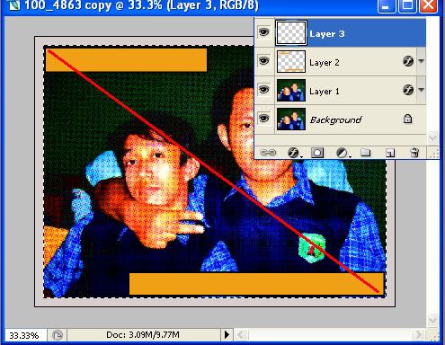Image resolution: width=445 pixels, height=345 pixels.
Task: Select the Background layer row
Action: [340, 119]
